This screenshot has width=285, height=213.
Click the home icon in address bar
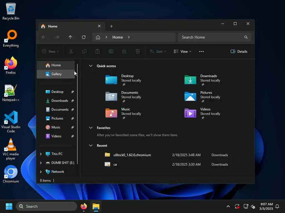pos(98,37)
